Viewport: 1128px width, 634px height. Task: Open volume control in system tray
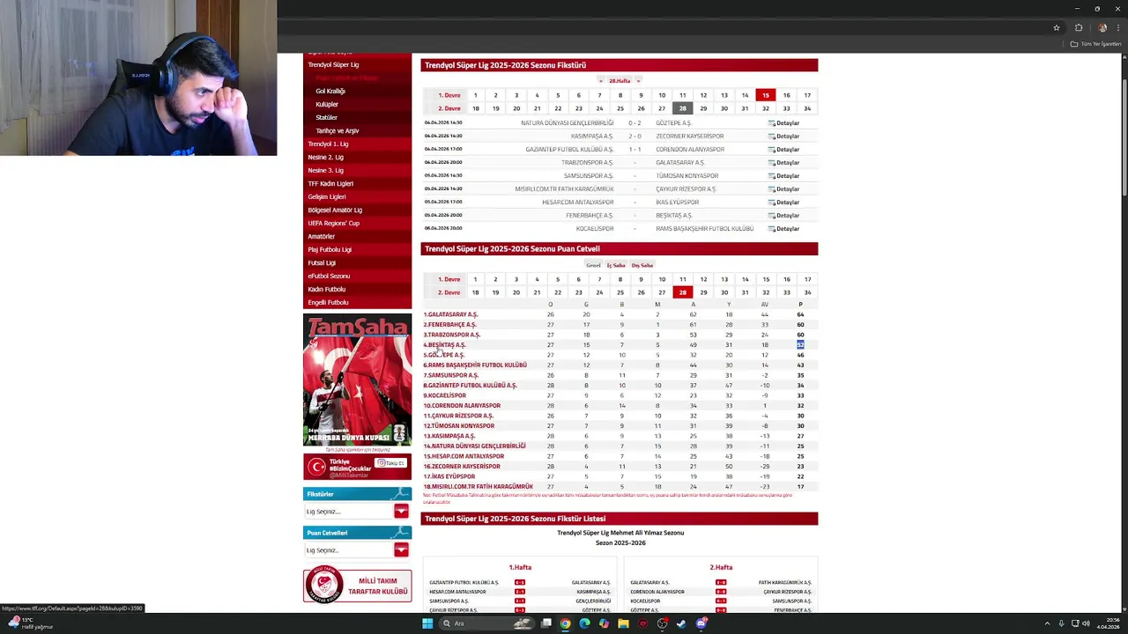click(x=1087, y=623)
